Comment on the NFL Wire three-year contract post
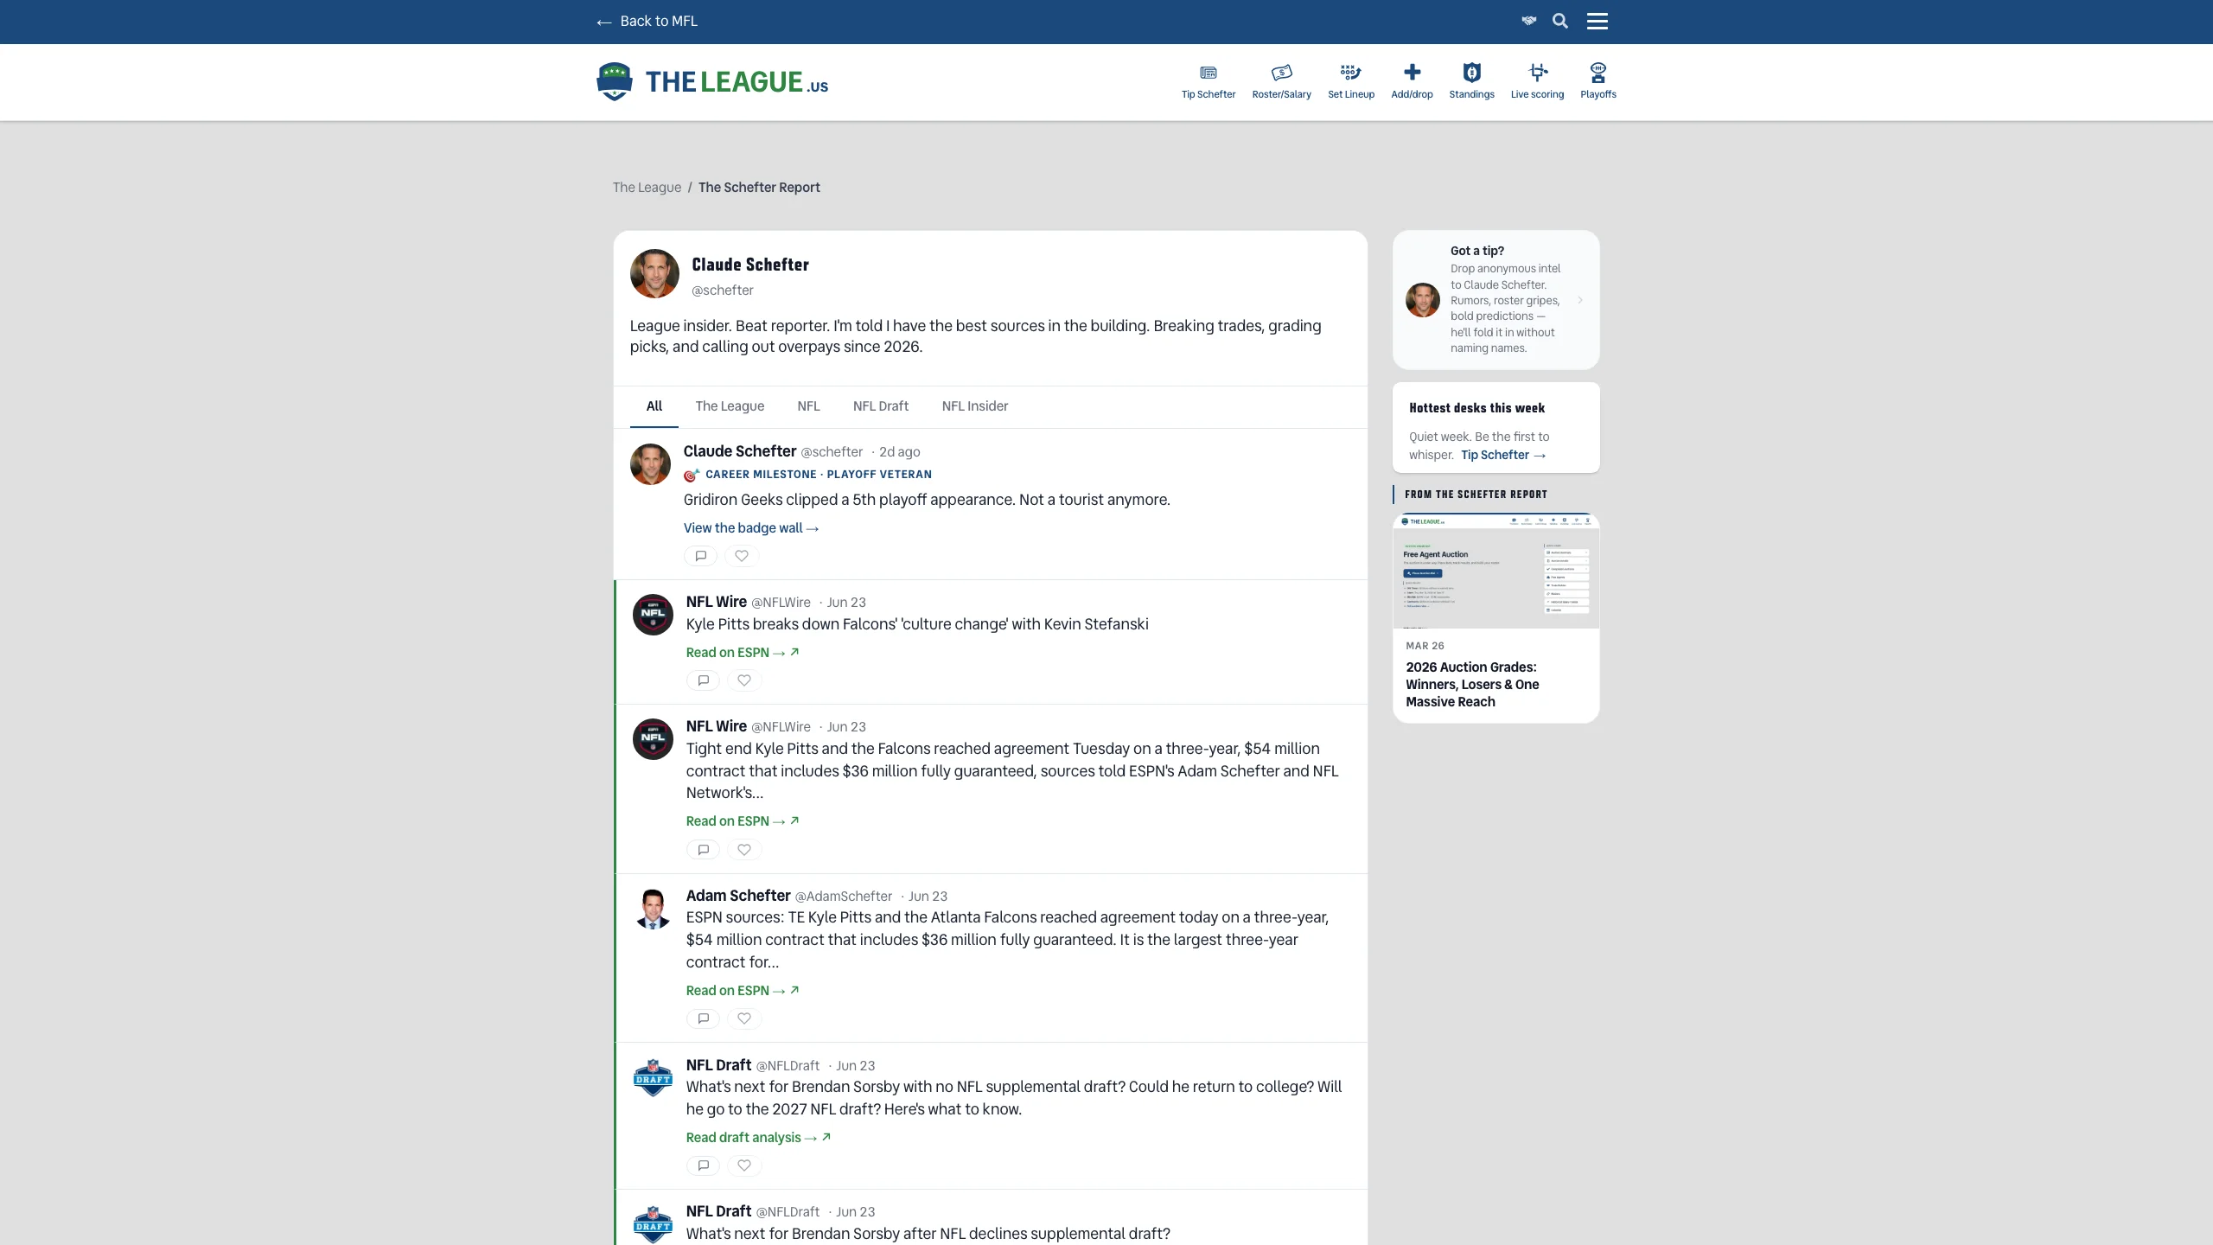This screenshot has width=2213, height=1245. pos(703,850)
